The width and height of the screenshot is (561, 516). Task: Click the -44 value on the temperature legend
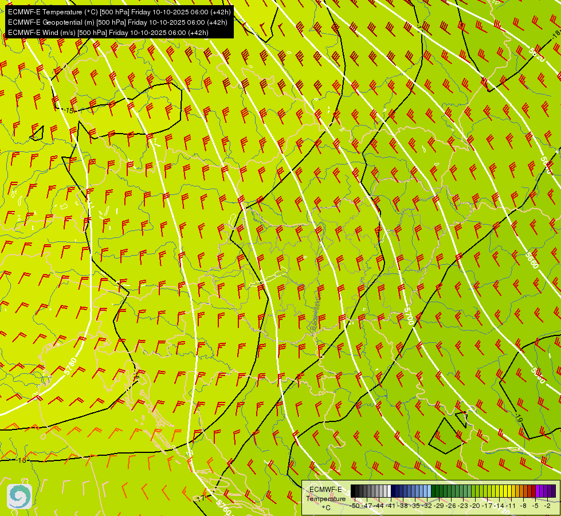[379, 506]
